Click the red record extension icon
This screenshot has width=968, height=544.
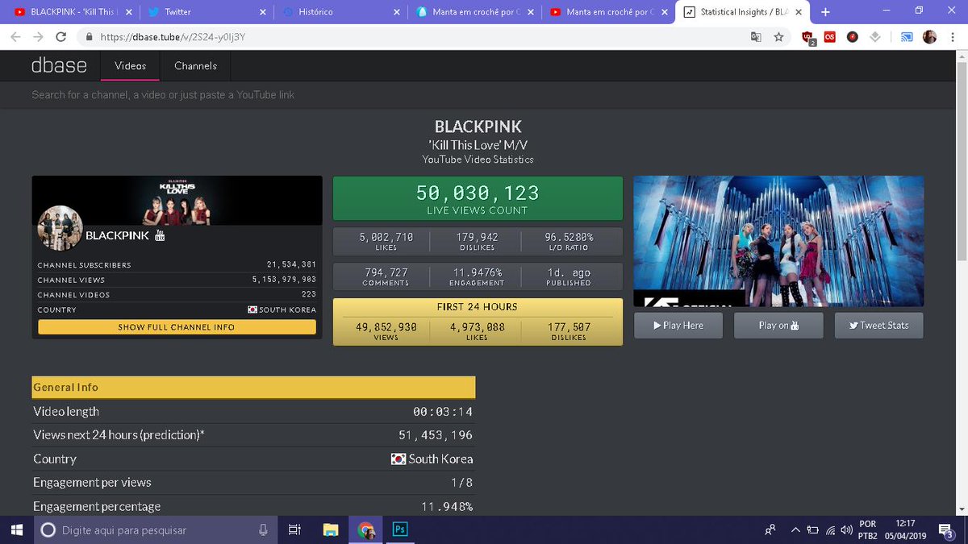tap(853, 37)
